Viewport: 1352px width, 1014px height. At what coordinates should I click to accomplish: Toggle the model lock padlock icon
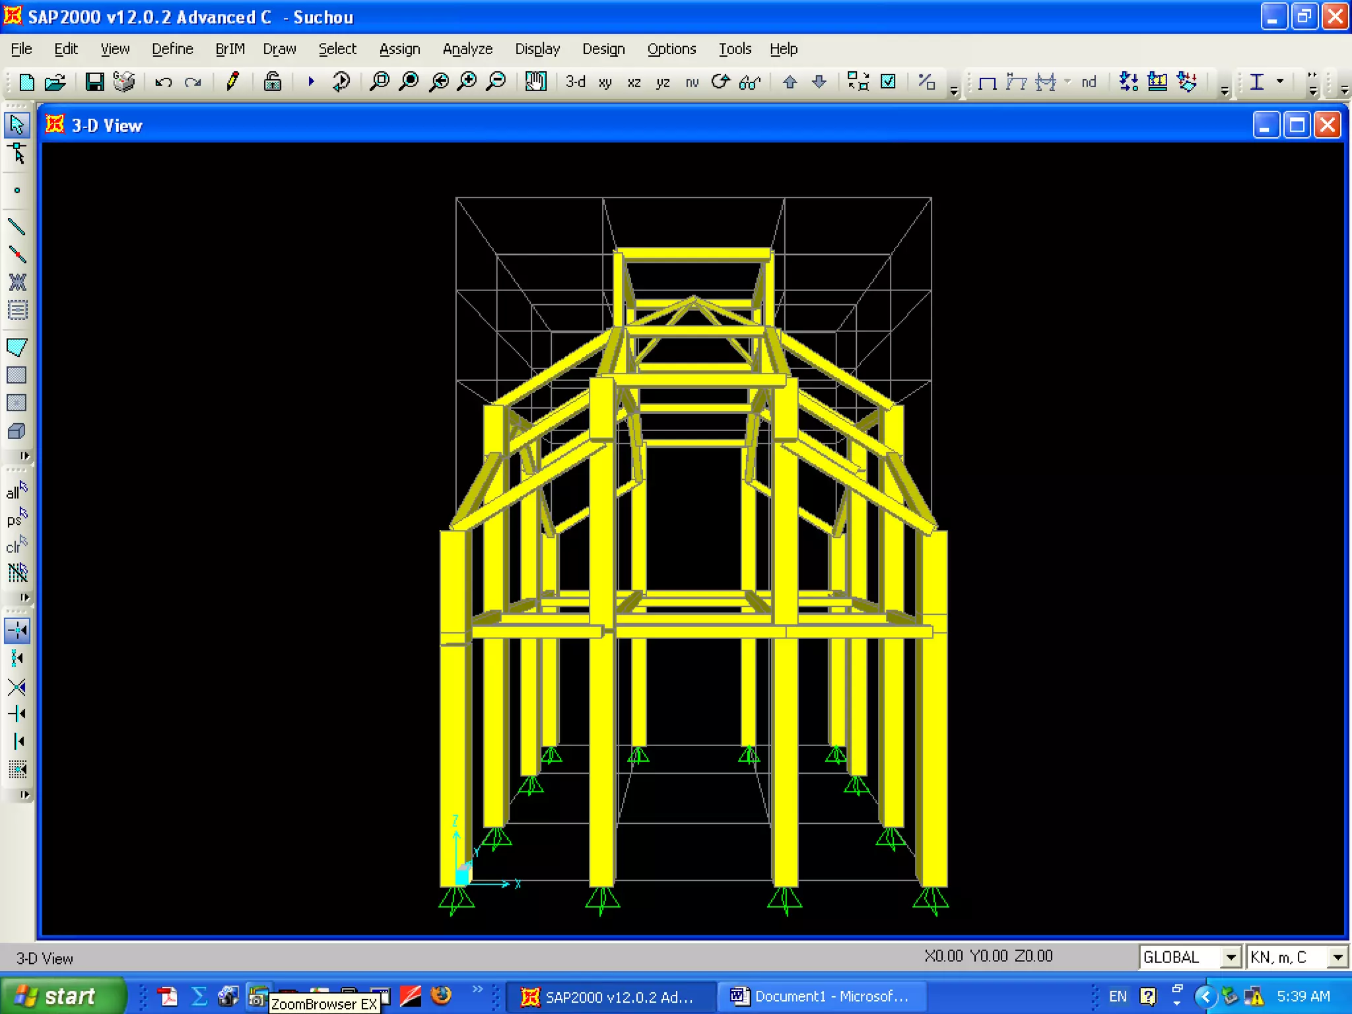coord(272,82)
